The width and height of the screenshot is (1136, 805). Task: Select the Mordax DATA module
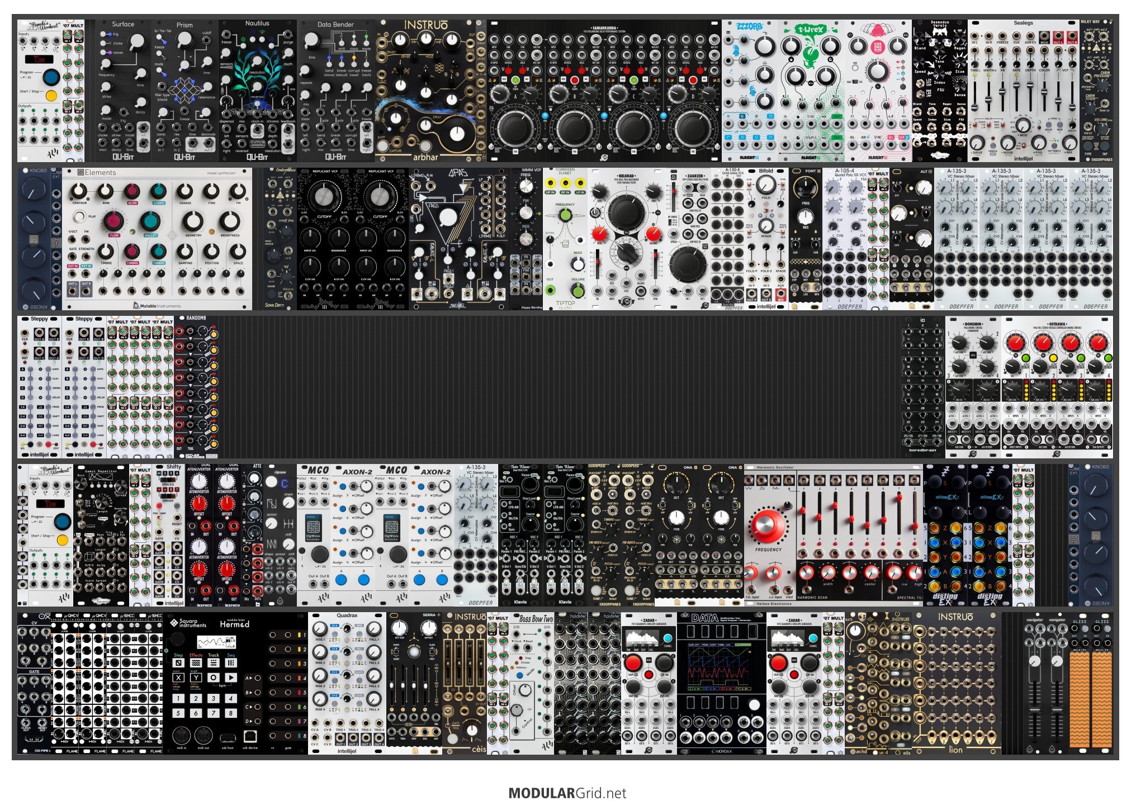pyautogui.click(x=721, y=683)
